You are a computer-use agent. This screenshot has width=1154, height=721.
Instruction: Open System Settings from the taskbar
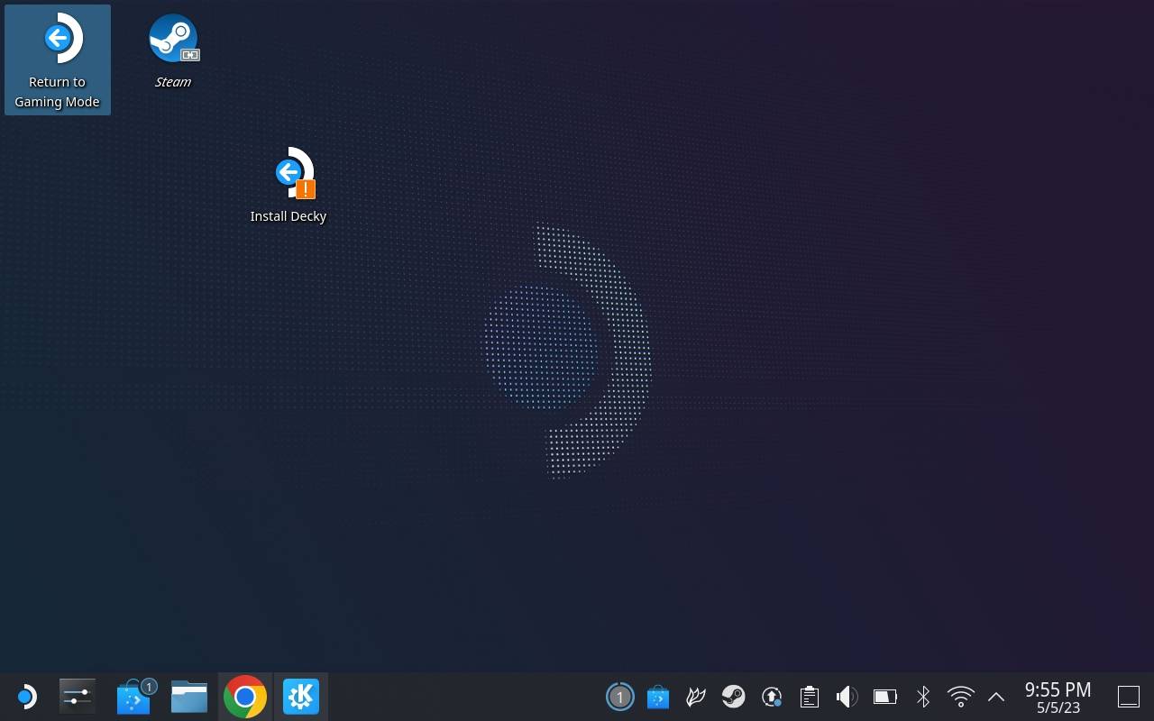(78, 697)
